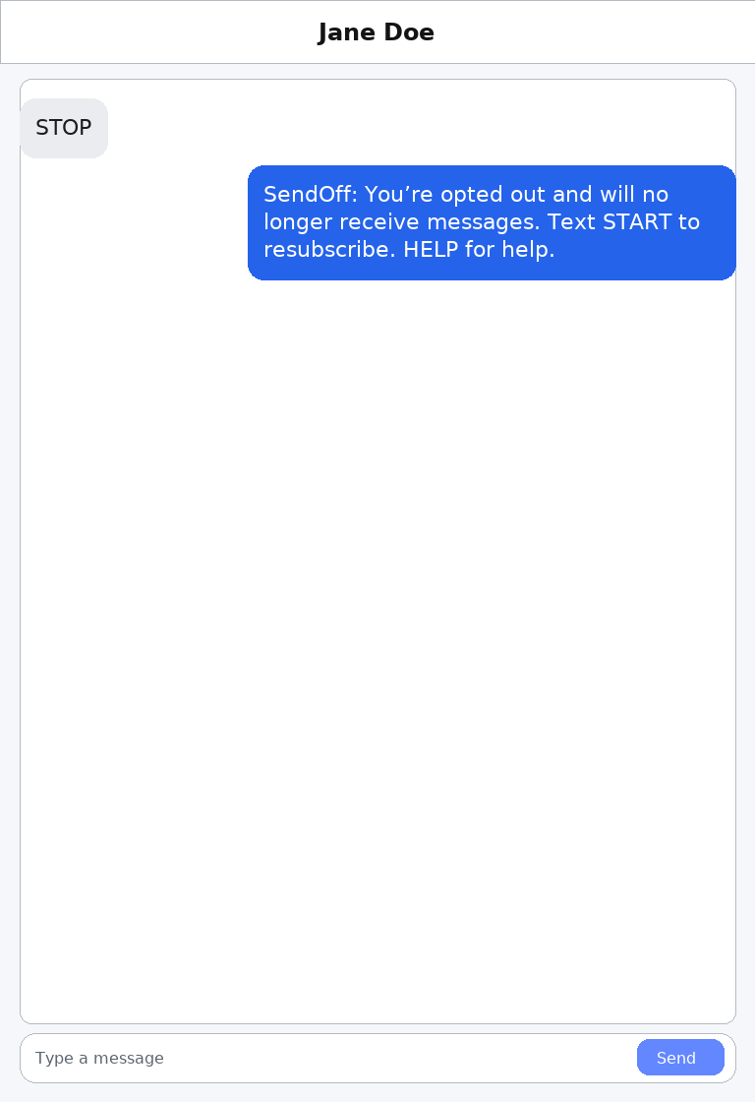Click the 'SendOff:' sender prefix text

(x=311, y=195)
